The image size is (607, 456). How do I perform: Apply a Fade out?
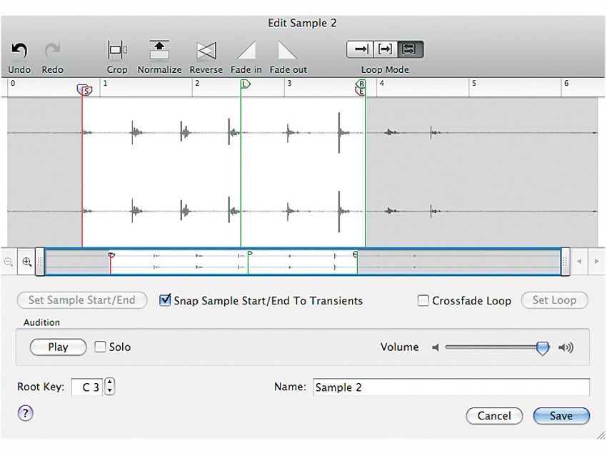[x=287, y=50]
